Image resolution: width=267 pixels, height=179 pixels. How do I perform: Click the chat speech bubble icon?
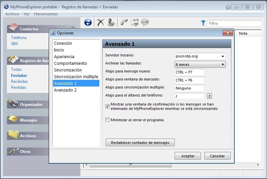pyautogui.click(x=145, y=22)
